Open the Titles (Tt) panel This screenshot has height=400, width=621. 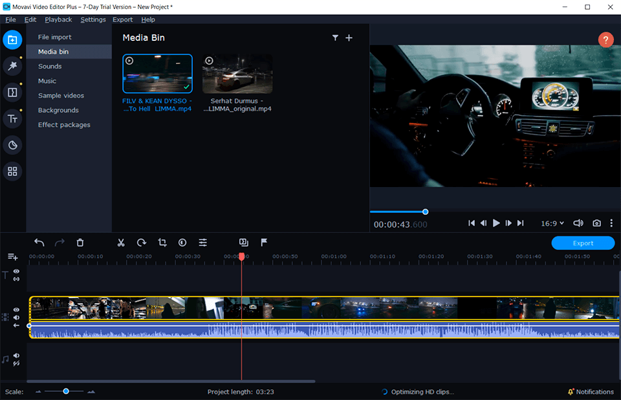click(12, 118)
